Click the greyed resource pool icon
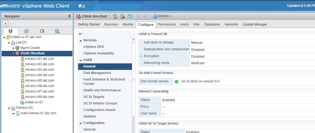The image size is (315, 133). 146,16
